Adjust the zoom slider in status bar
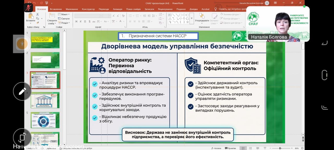This screenshot has height=150, width=334. [280, 148]
